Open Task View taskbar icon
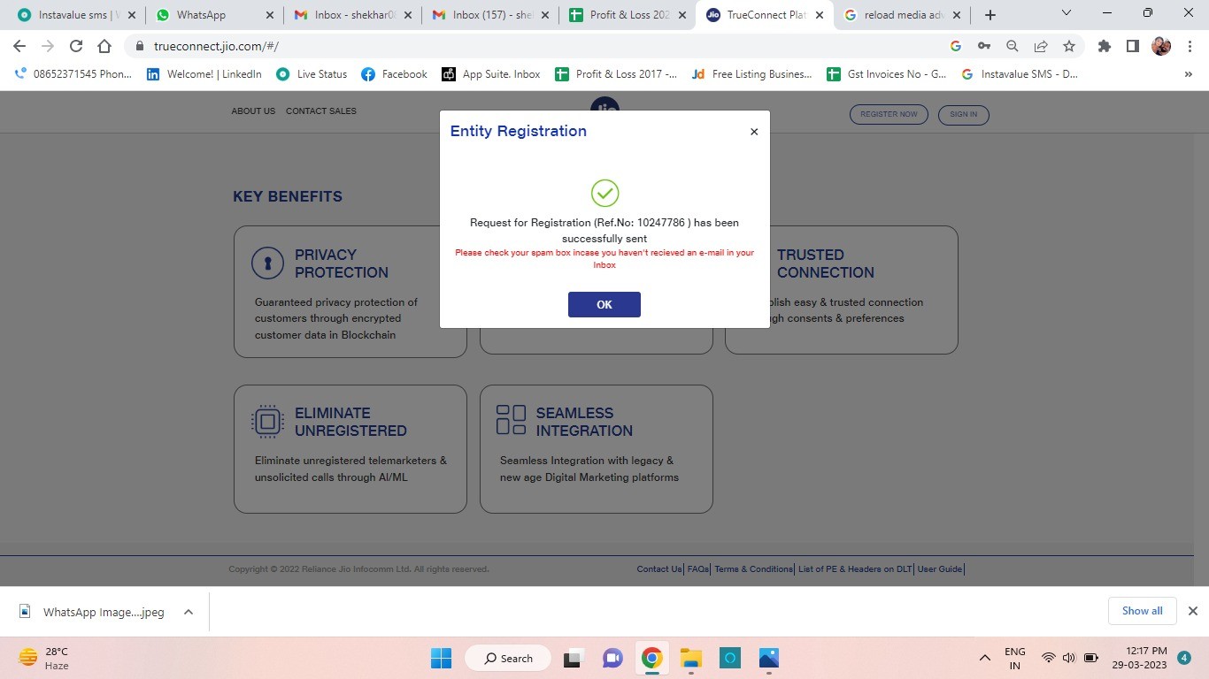 pos(574,658)
